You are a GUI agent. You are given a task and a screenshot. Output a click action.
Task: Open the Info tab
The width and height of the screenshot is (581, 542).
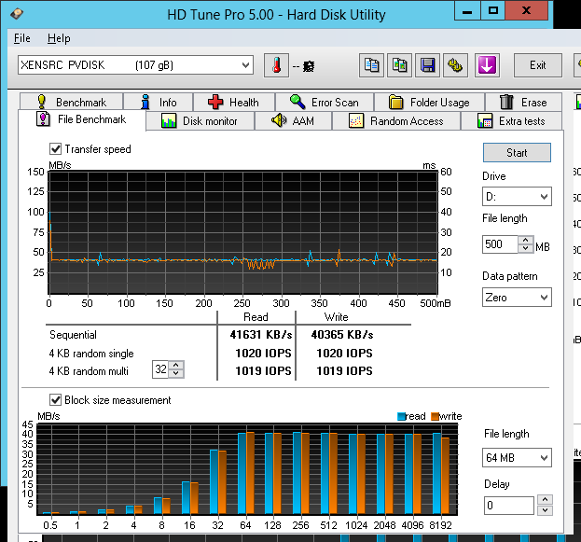pos(159,102)
